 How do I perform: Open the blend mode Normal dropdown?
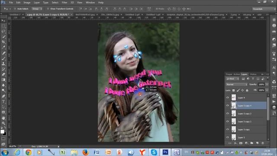(237, 84)
